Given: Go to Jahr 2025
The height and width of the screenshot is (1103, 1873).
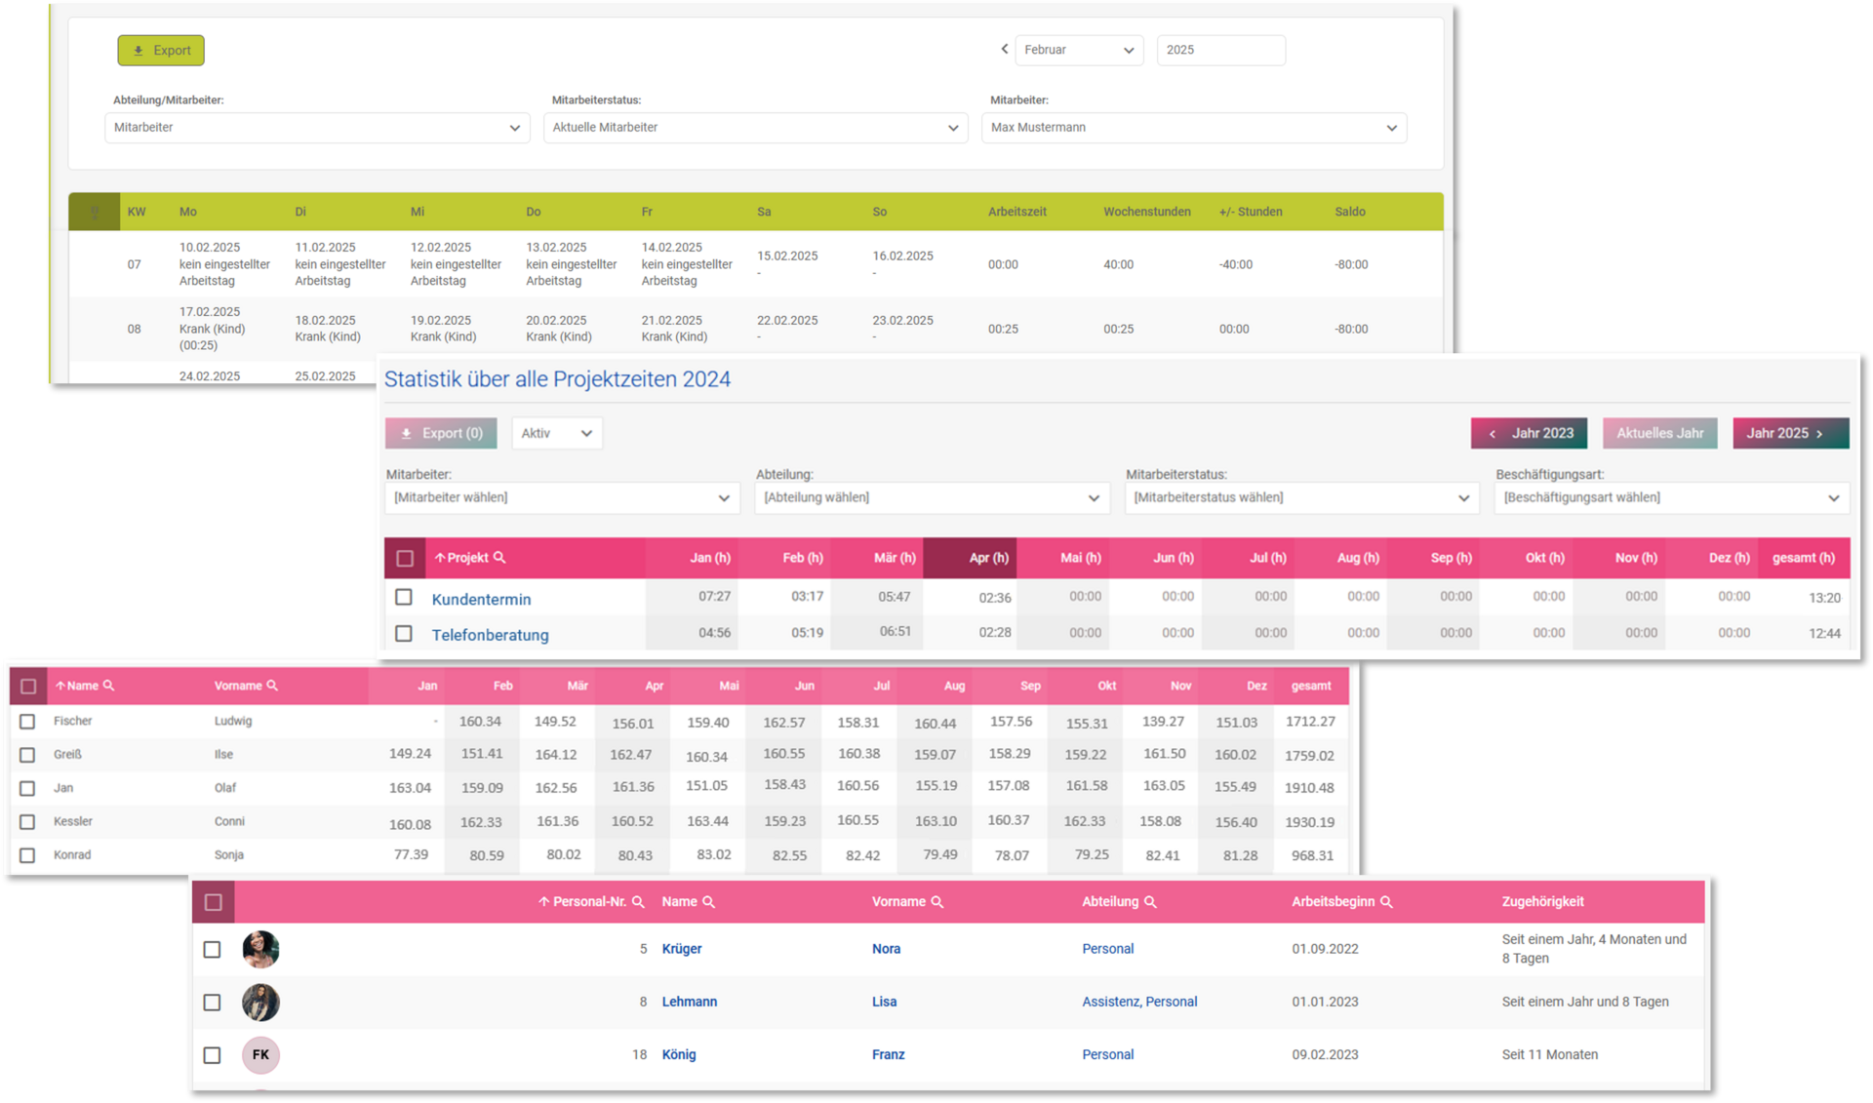Looking at the screenshot, I should click(x=1789, y=433).
